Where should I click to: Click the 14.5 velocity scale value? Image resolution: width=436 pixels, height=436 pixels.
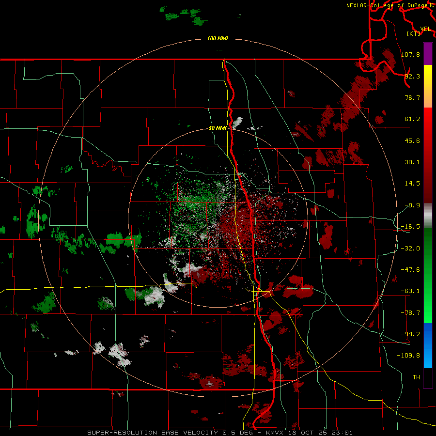[x=412, y=184]
